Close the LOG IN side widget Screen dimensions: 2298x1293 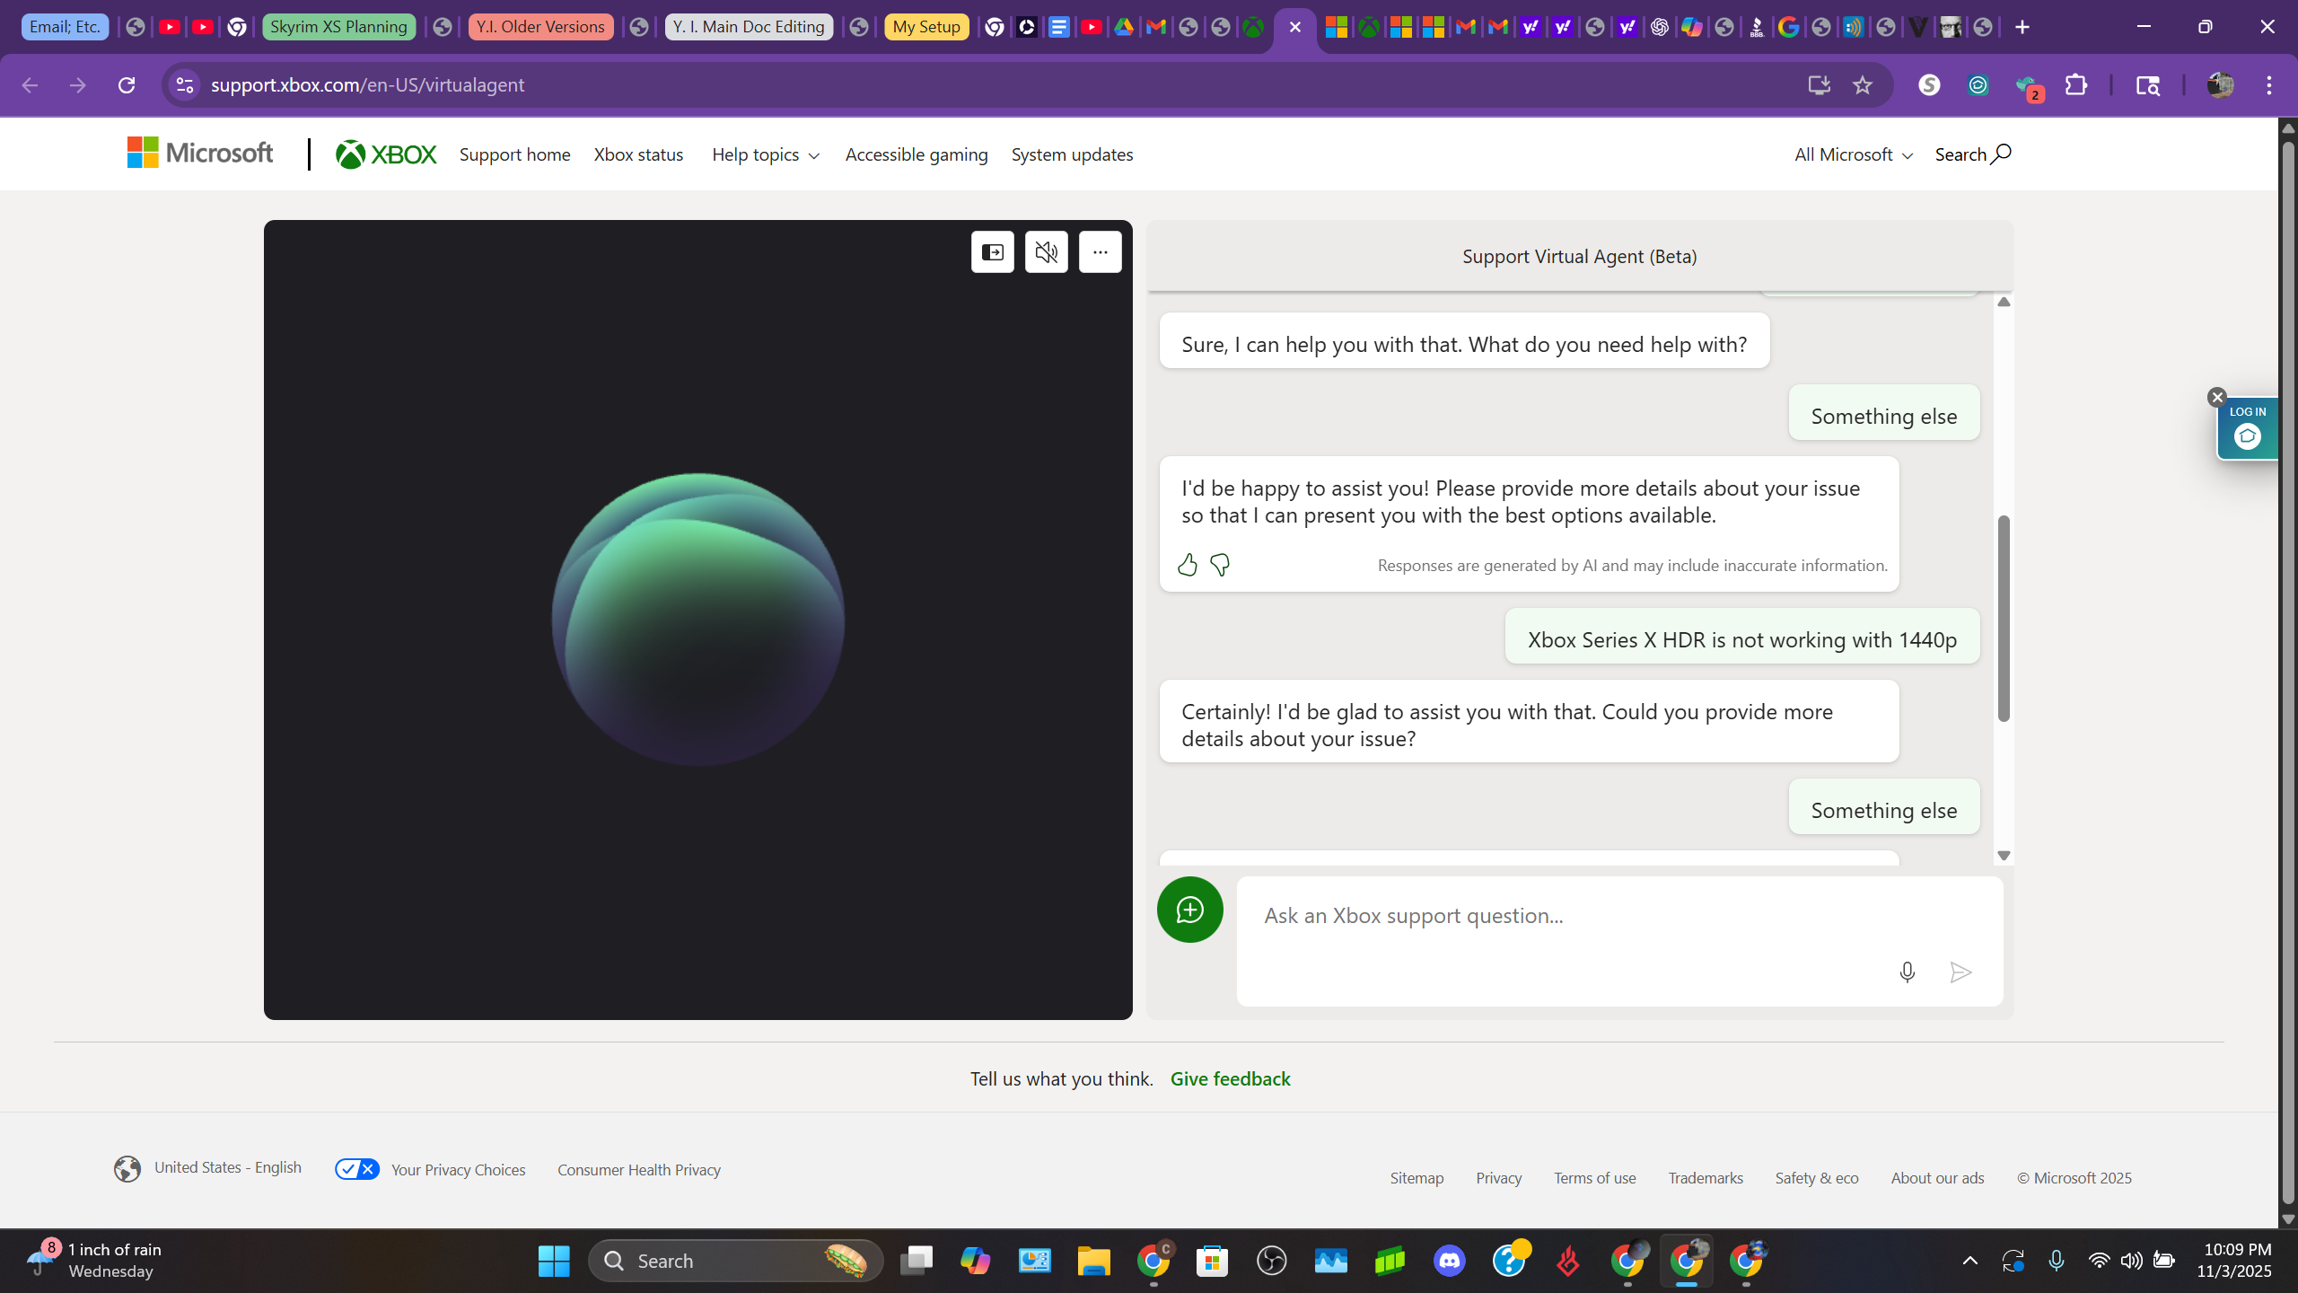coord(2217,397)
